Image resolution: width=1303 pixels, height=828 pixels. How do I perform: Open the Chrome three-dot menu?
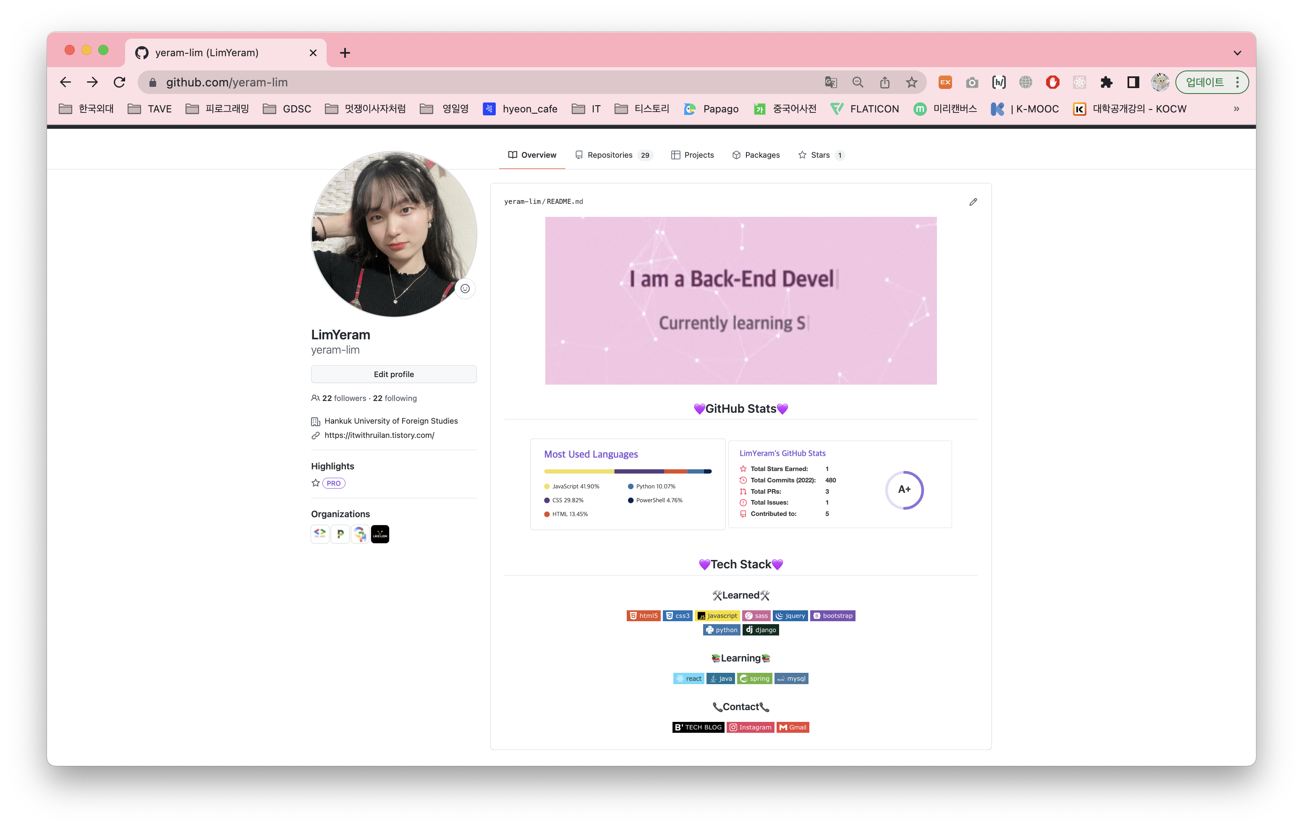1237,82
